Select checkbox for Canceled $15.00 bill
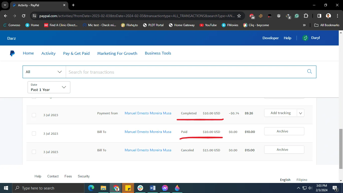The width and height of the screenshot is (343, 193). (x=34, y=152)
